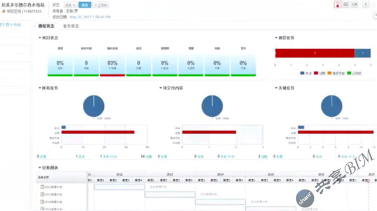Image resolution: width=377 pixels, height=211 pixels.
Task: Click the key tasks pie chart
Action: click(332, 106)
